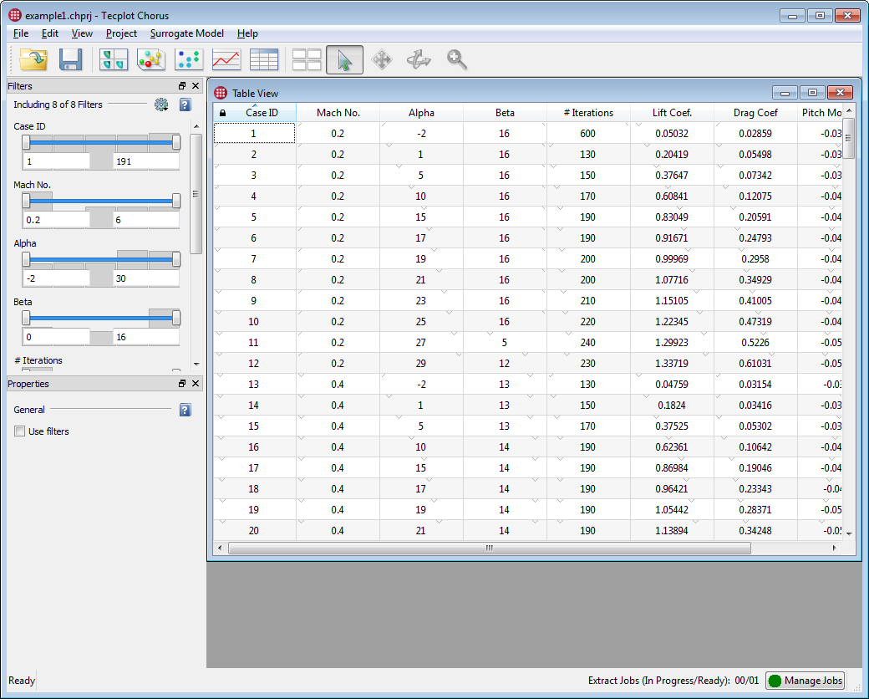Open help icon in Filters panel
This screenshot has width=869, height=699.
[x=185, y=105]
